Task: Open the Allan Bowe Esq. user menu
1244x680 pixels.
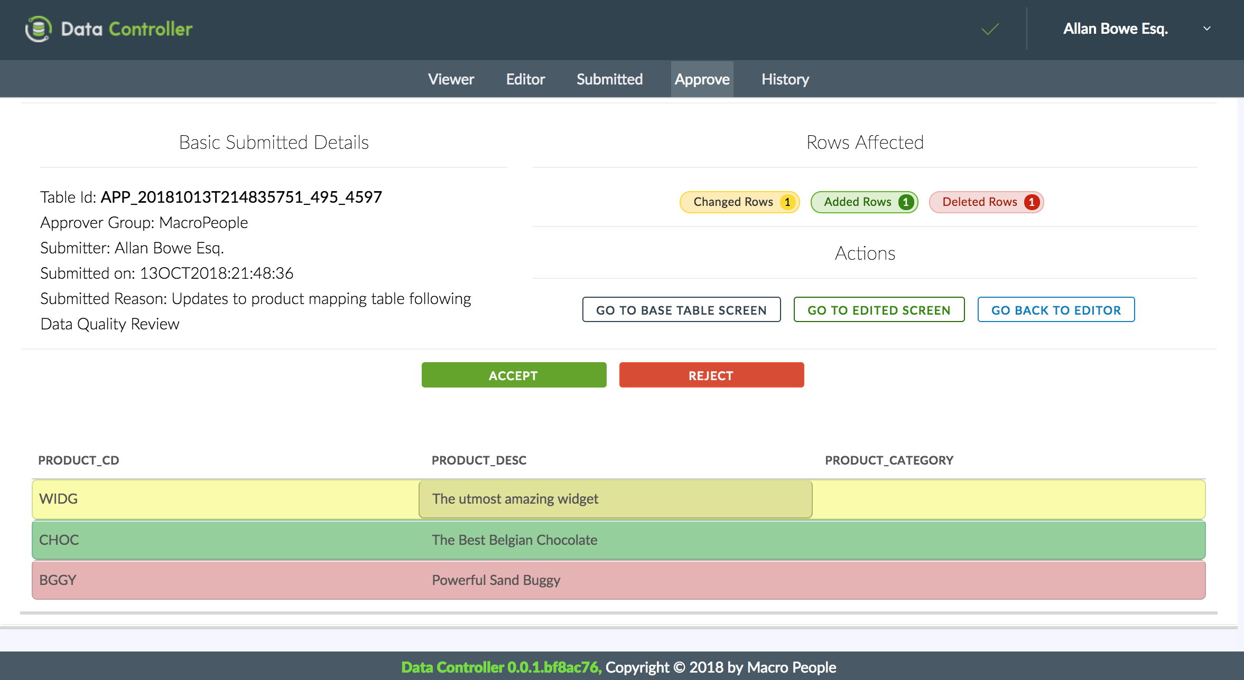Action: [1115, 29]
